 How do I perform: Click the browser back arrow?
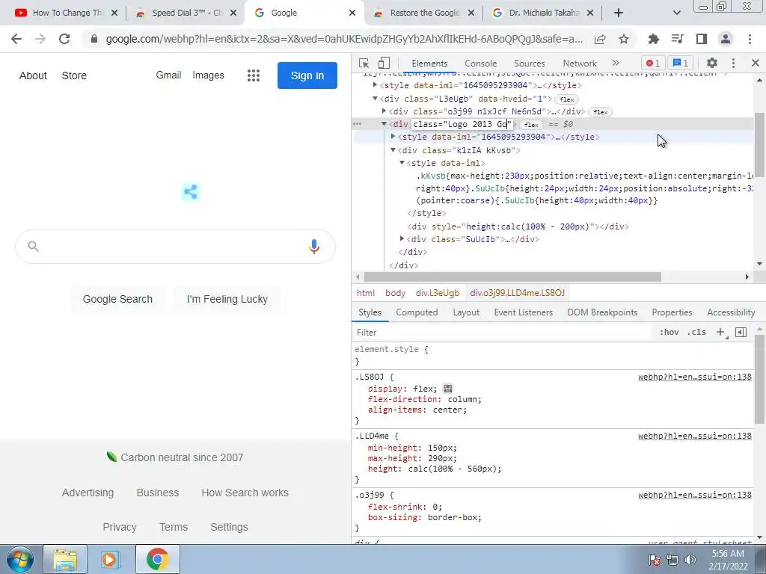[x=16, y=39]
